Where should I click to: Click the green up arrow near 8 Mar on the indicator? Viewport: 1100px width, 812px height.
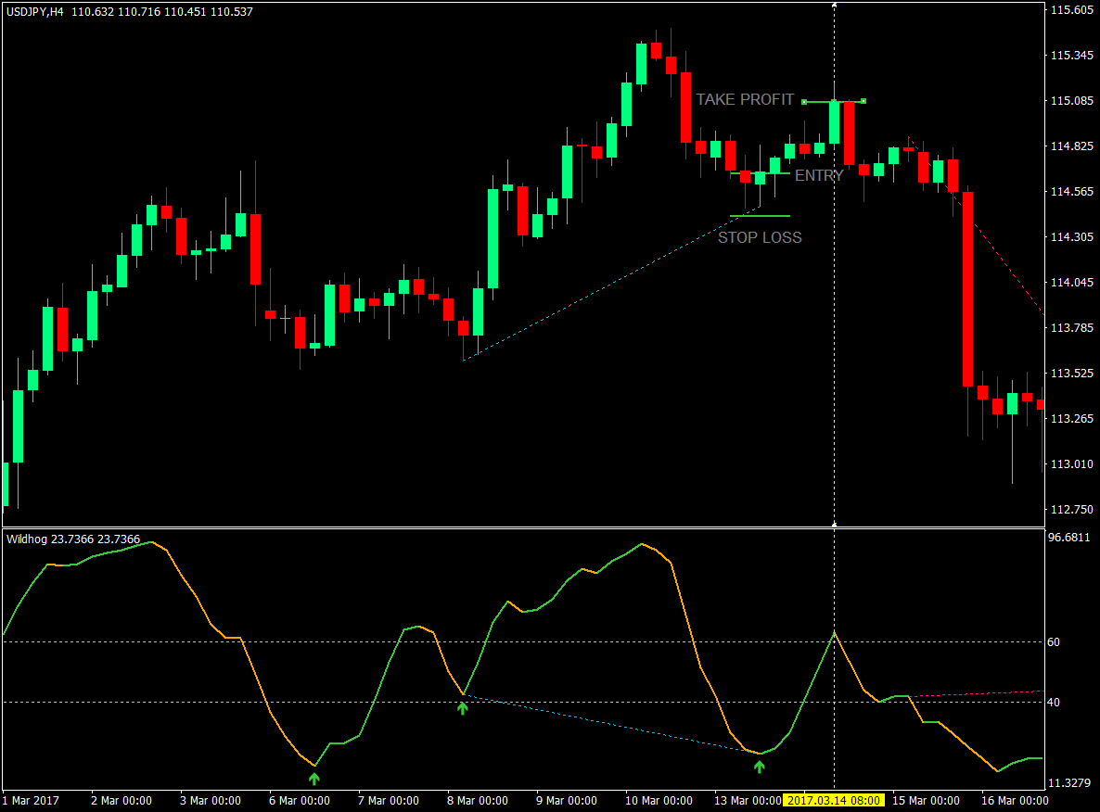464,710
